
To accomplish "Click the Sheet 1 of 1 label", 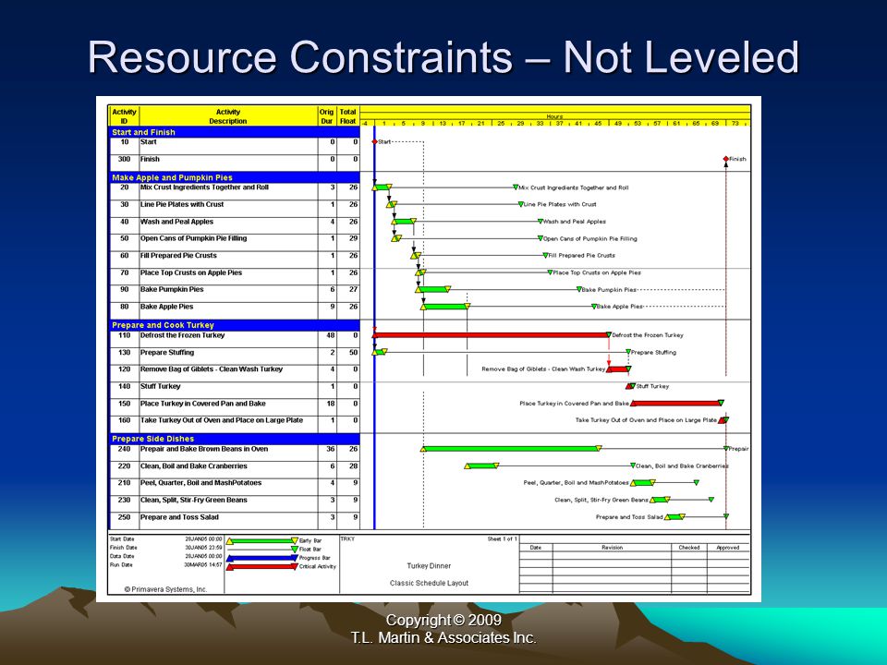I will coord(502,538).
